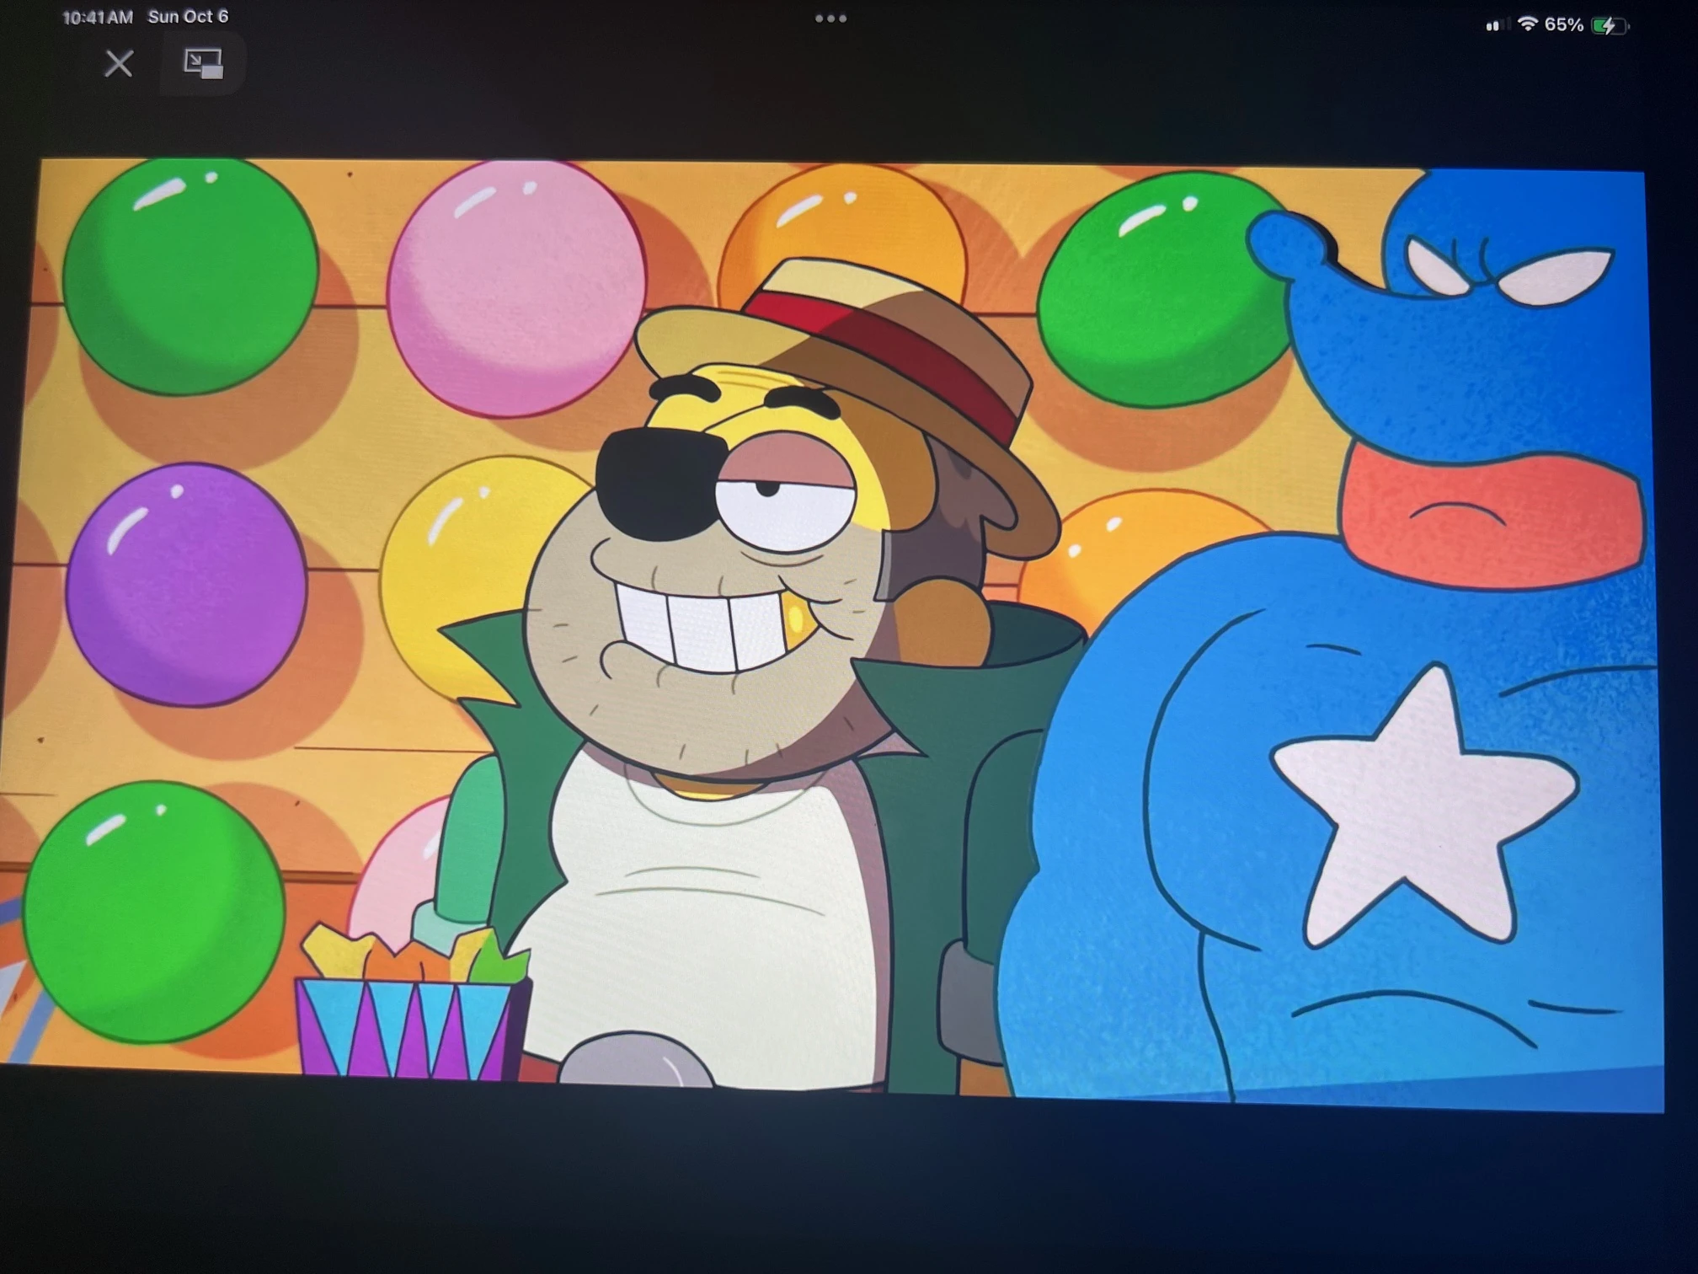Click the top-left green balloon
1698x1274 pixels.
coord(190,276)
